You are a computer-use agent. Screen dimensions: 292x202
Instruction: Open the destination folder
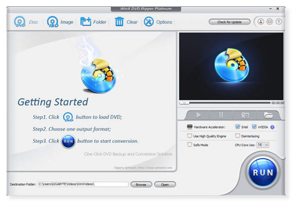[165, 185]
